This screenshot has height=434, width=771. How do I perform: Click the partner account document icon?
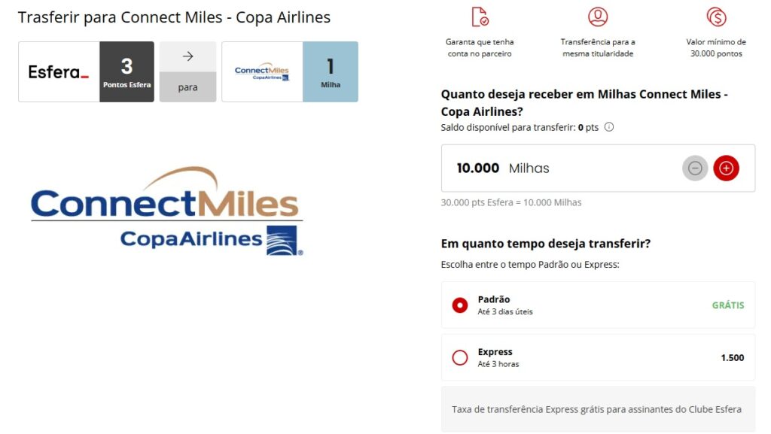pyautogui.click(x=480, y=17)
